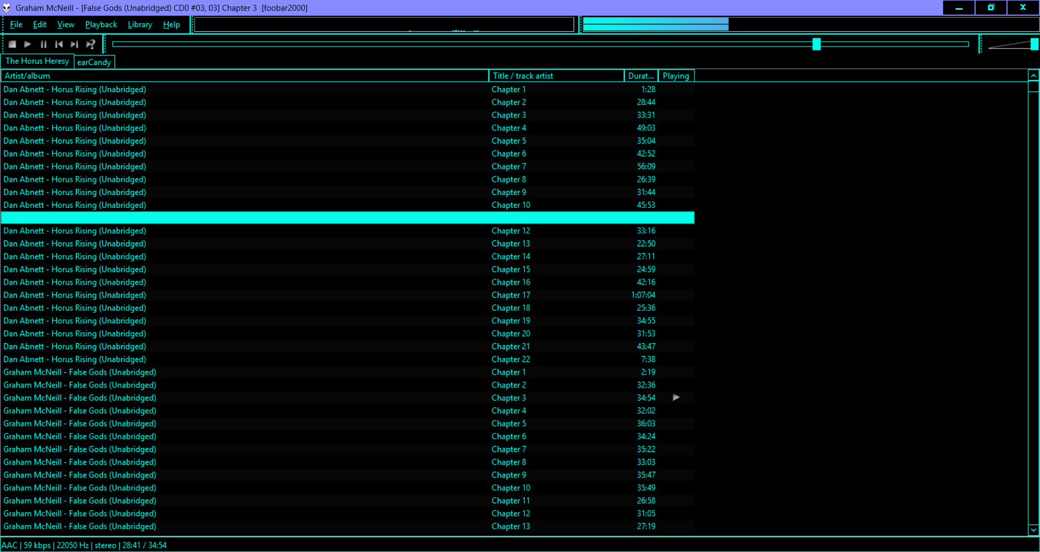
Task: Click the scroll down arrow of the playlist
Action: coord(1033,530)
